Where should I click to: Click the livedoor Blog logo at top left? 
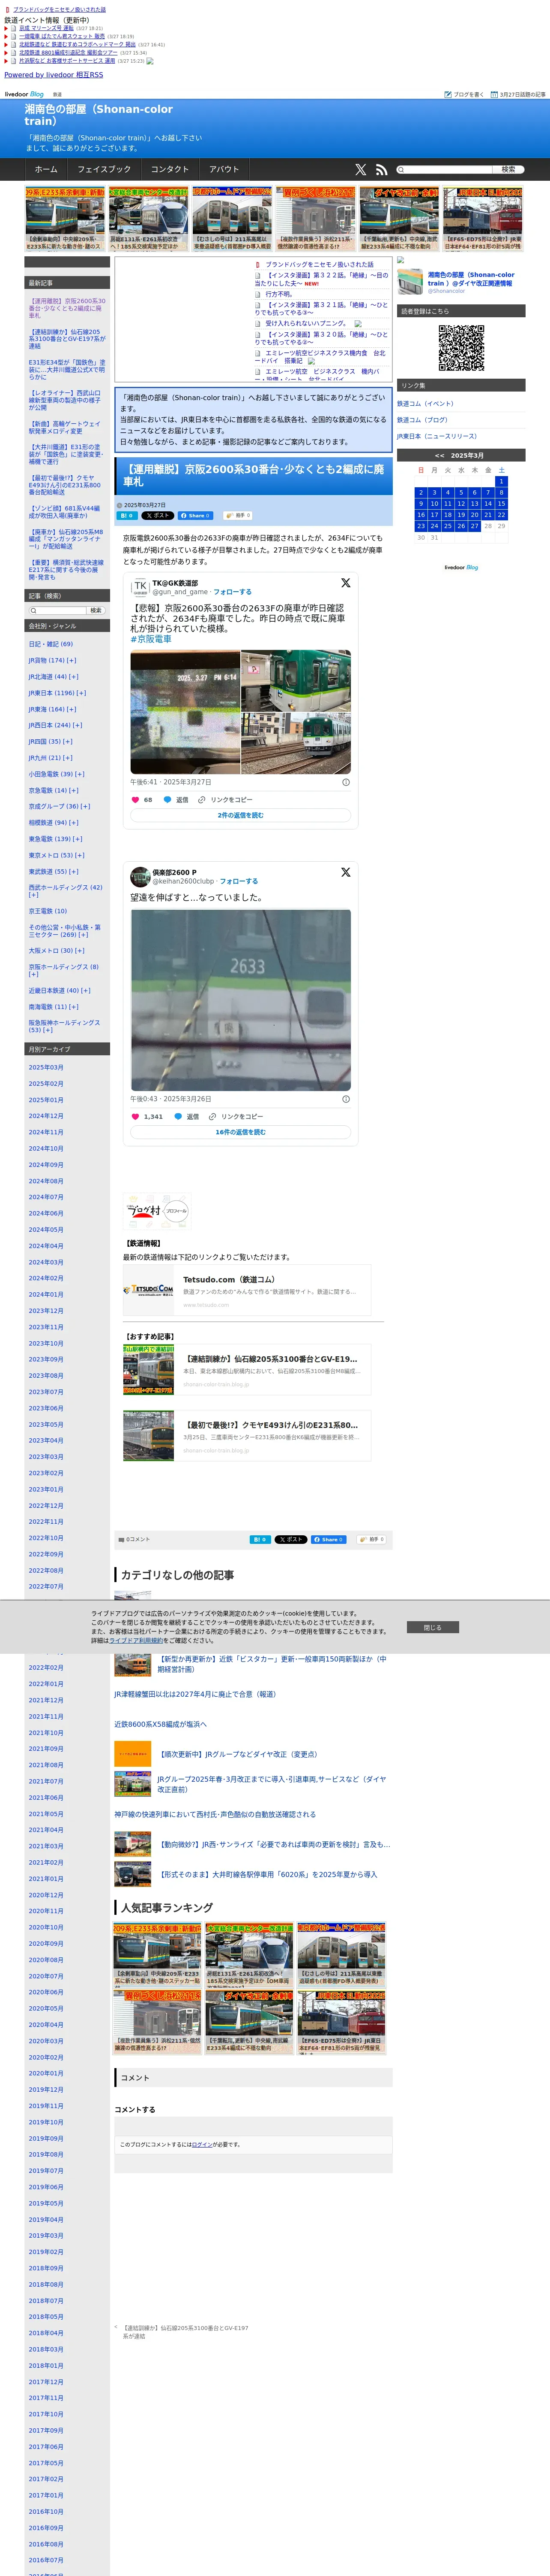click(24, 94)
